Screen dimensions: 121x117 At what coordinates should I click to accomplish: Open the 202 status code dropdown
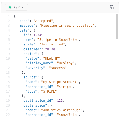click(x=16, y=7)
